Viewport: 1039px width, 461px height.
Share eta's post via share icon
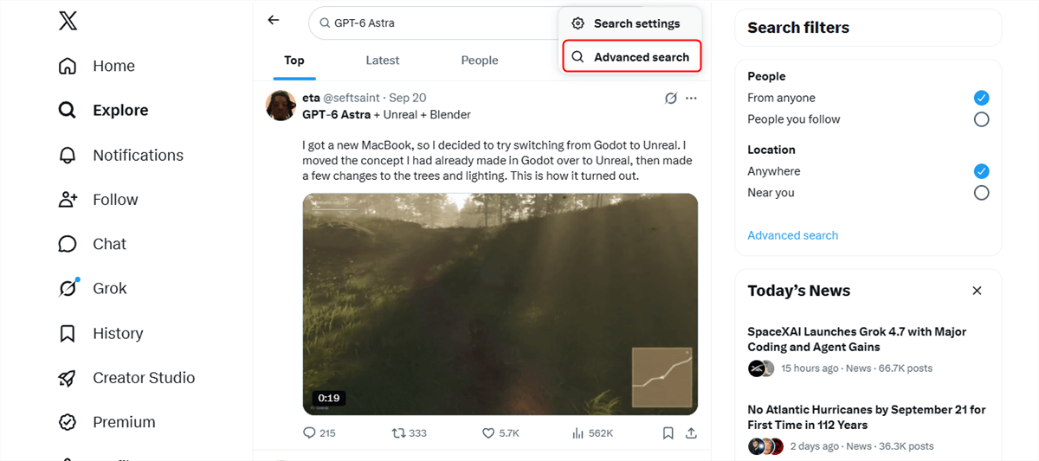[691, 432]
